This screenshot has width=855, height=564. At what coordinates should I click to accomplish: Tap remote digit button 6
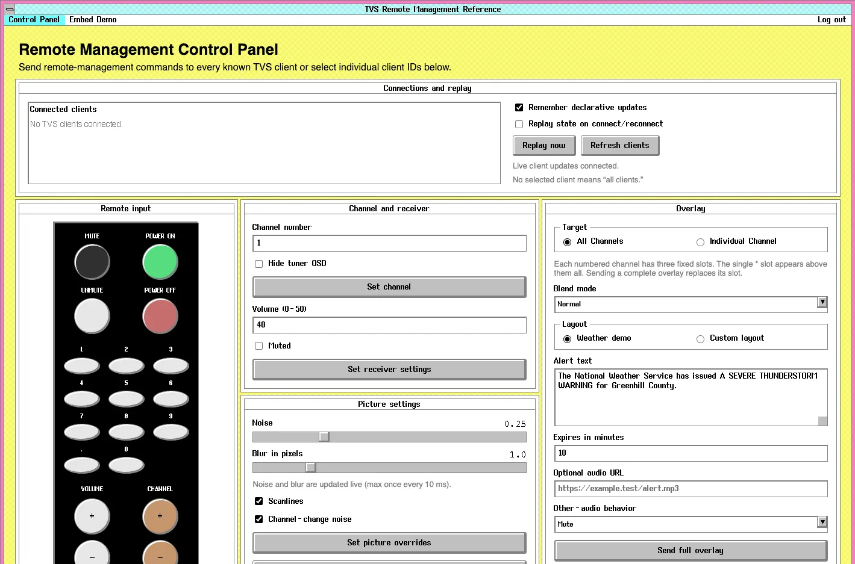[171, 399]
